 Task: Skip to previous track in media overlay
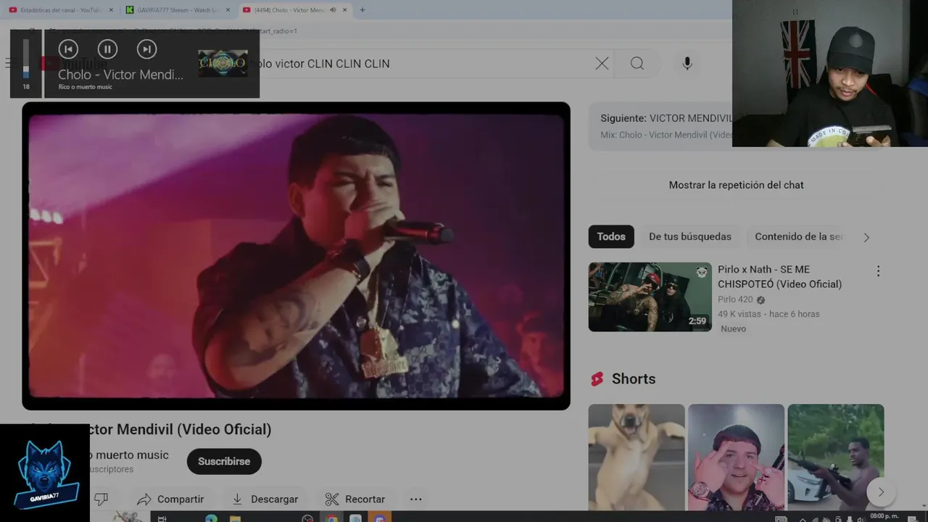click(68, 49)
